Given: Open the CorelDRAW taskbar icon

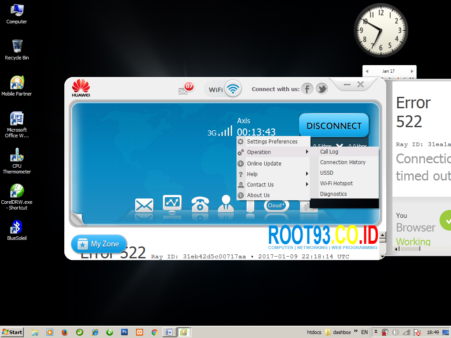Looking at the screenshot, I should pos(110,333).
